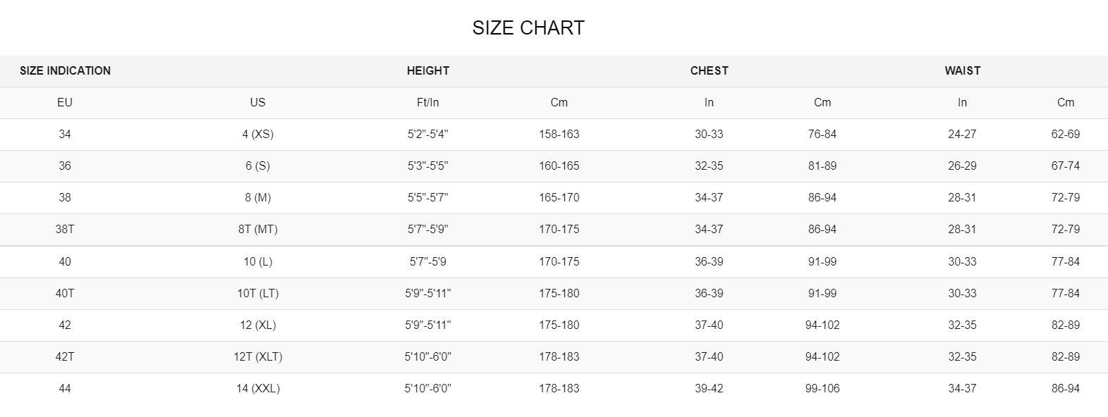Click waist value 62-69 cm

click(x=1065, y=134)
